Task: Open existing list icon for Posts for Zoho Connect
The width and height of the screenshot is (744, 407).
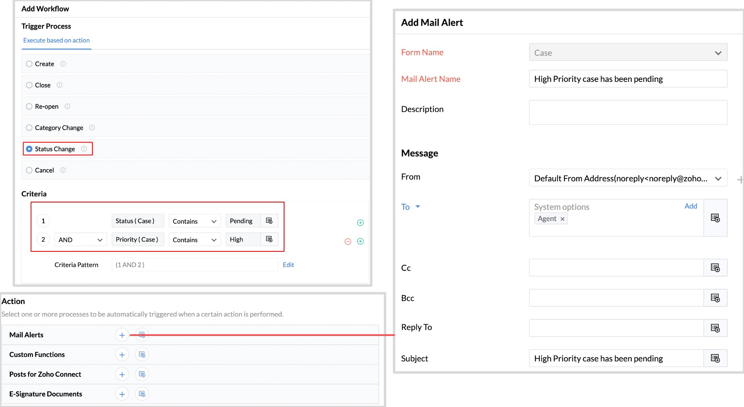Action: coord(142,374)
